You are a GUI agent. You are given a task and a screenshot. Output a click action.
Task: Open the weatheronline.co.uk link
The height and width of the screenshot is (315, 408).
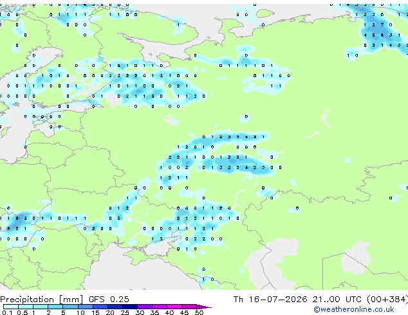point(354,309)
